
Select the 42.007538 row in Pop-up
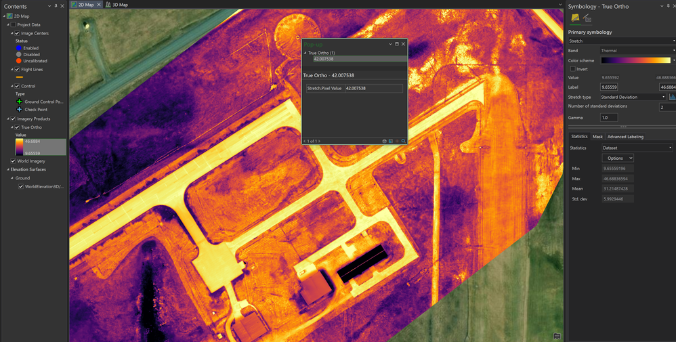tap(360, 59)
